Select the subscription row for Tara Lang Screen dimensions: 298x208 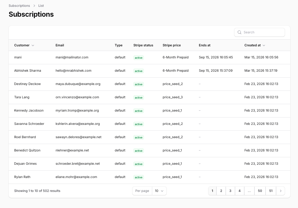click(x=93, y=97)
